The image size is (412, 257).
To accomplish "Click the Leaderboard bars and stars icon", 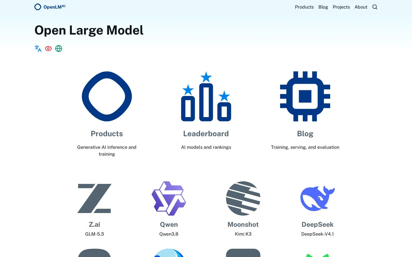I will pos(206,96).
